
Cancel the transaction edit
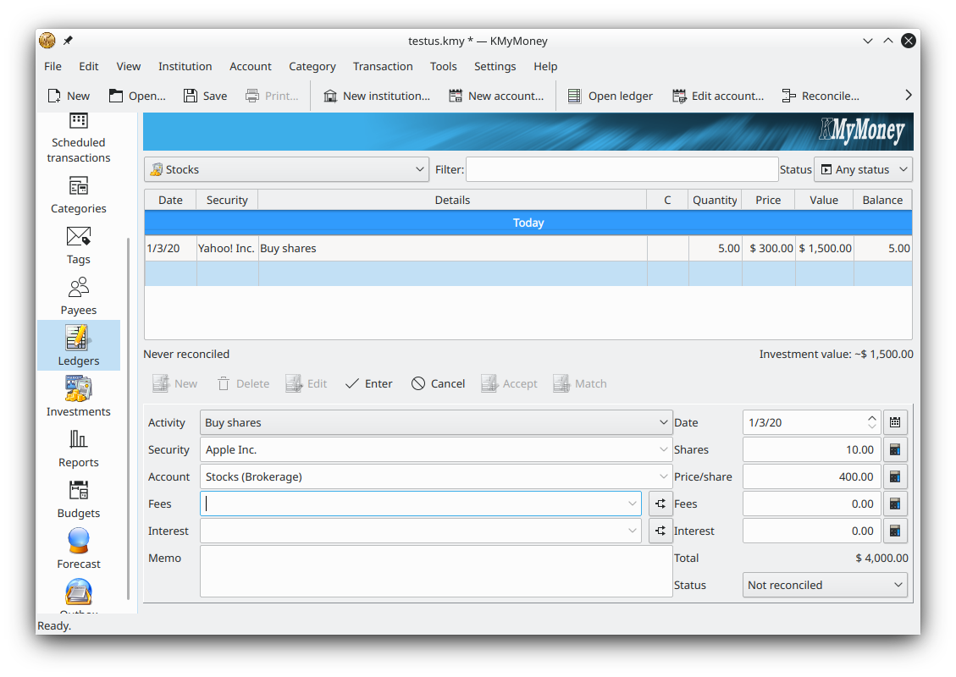click(438, 383)
